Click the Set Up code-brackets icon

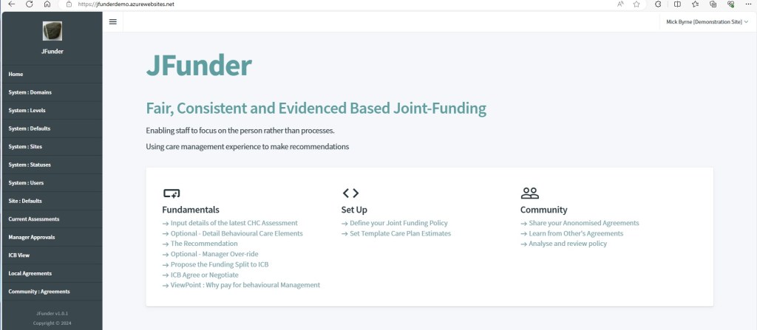[x=350, y=193]
